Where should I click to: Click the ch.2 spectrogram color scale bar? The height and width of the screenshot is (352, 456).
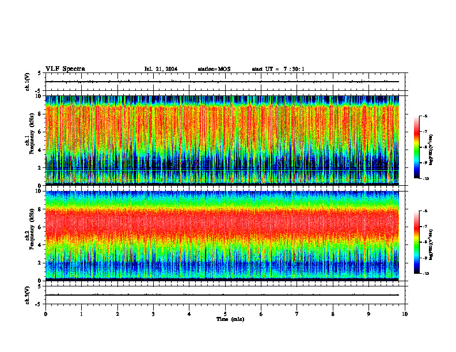pyautogui.click(x=416, y=242)
